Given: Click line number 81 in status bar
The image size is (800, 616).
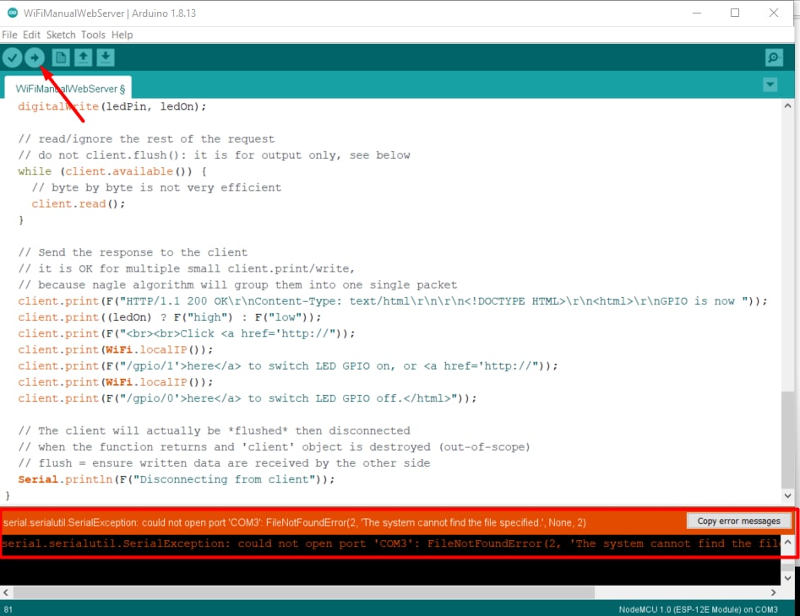Looking at the screenshot, I should 8,609.
